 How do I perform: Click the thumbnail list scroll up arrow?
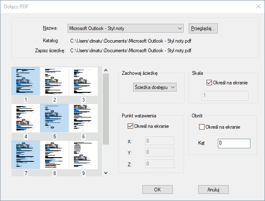point(106,70)
